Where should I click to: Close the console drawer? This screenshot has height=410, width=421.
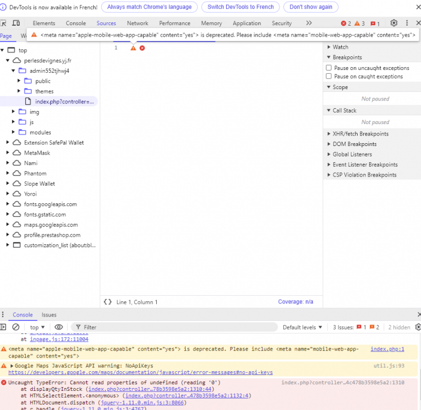click(419, 314)
